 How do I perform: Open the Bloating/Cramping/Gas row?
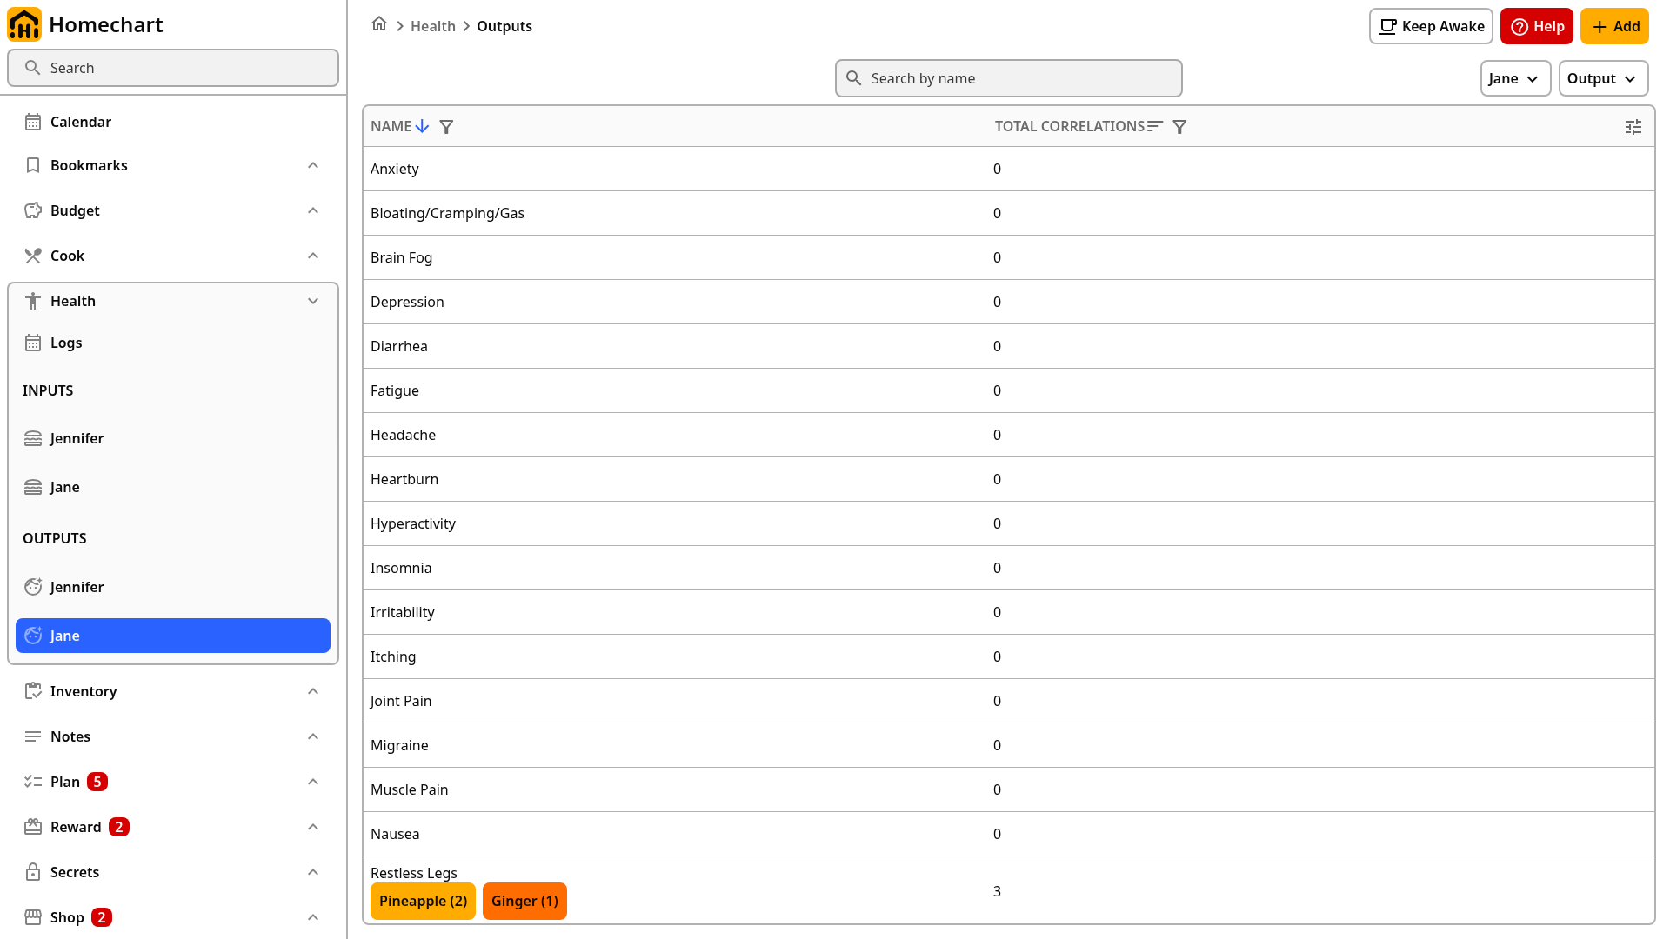pos(1009,213)
